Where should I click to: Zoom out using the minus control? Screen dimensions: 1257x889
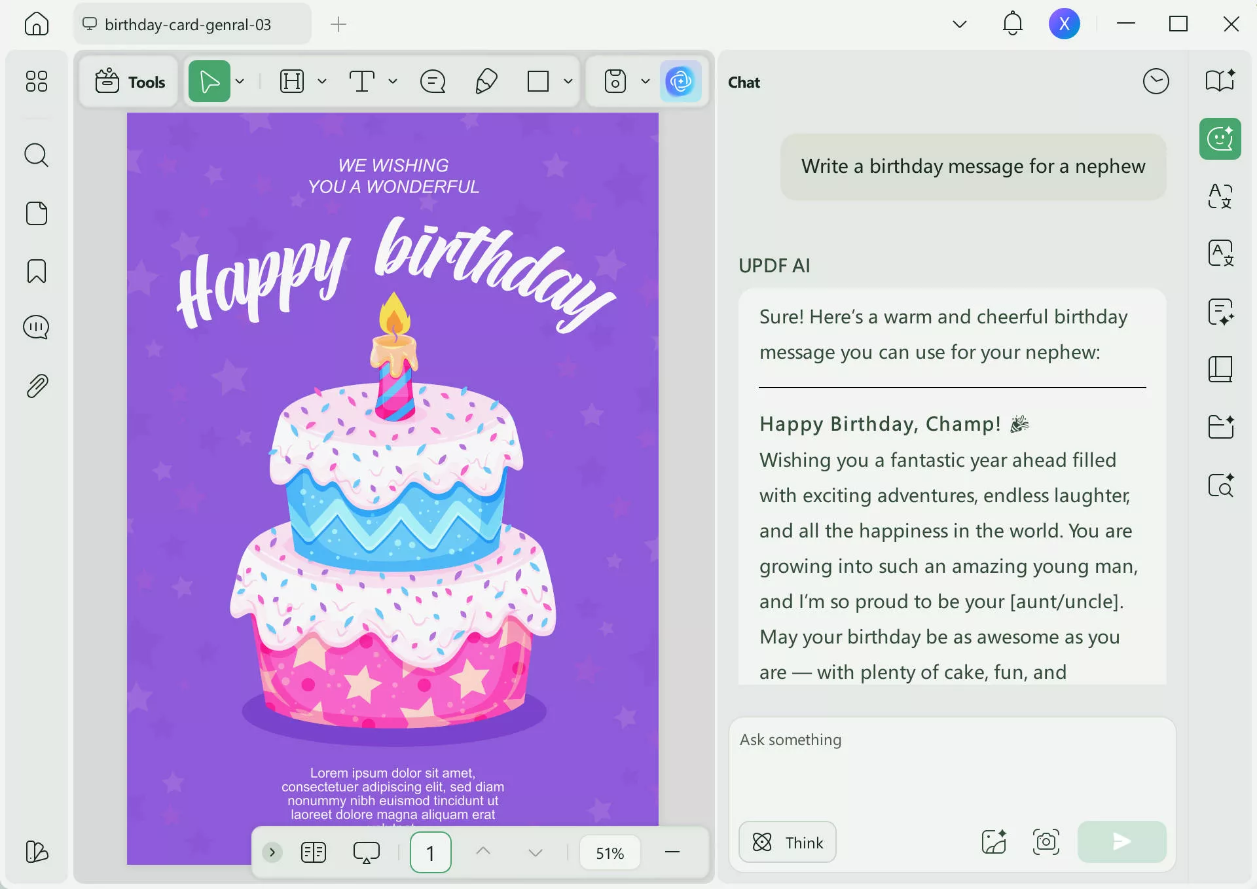[673, 852]
